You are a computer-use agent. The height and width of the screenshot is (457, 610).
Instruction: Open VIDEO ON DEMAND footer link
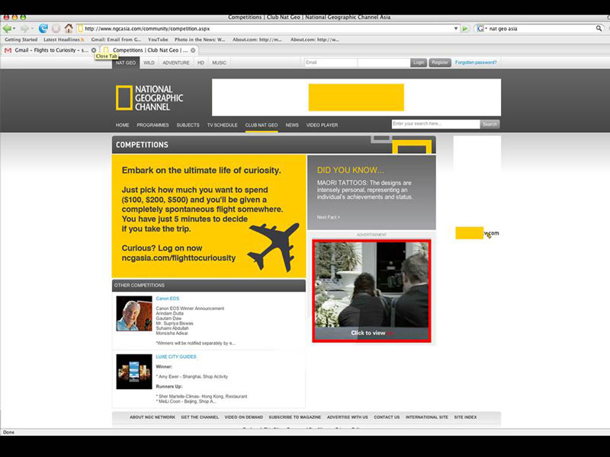(243, 417)
